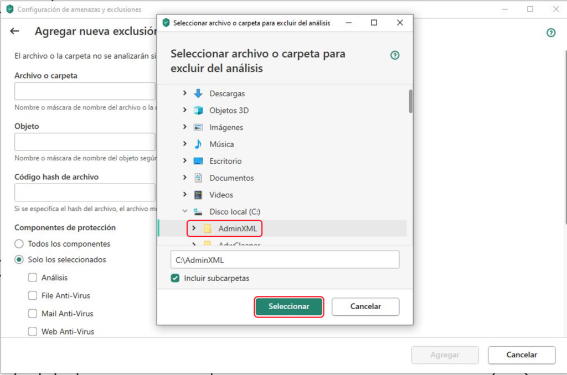Select Todos los componentes radio option
567x375 pixels.
19,244
